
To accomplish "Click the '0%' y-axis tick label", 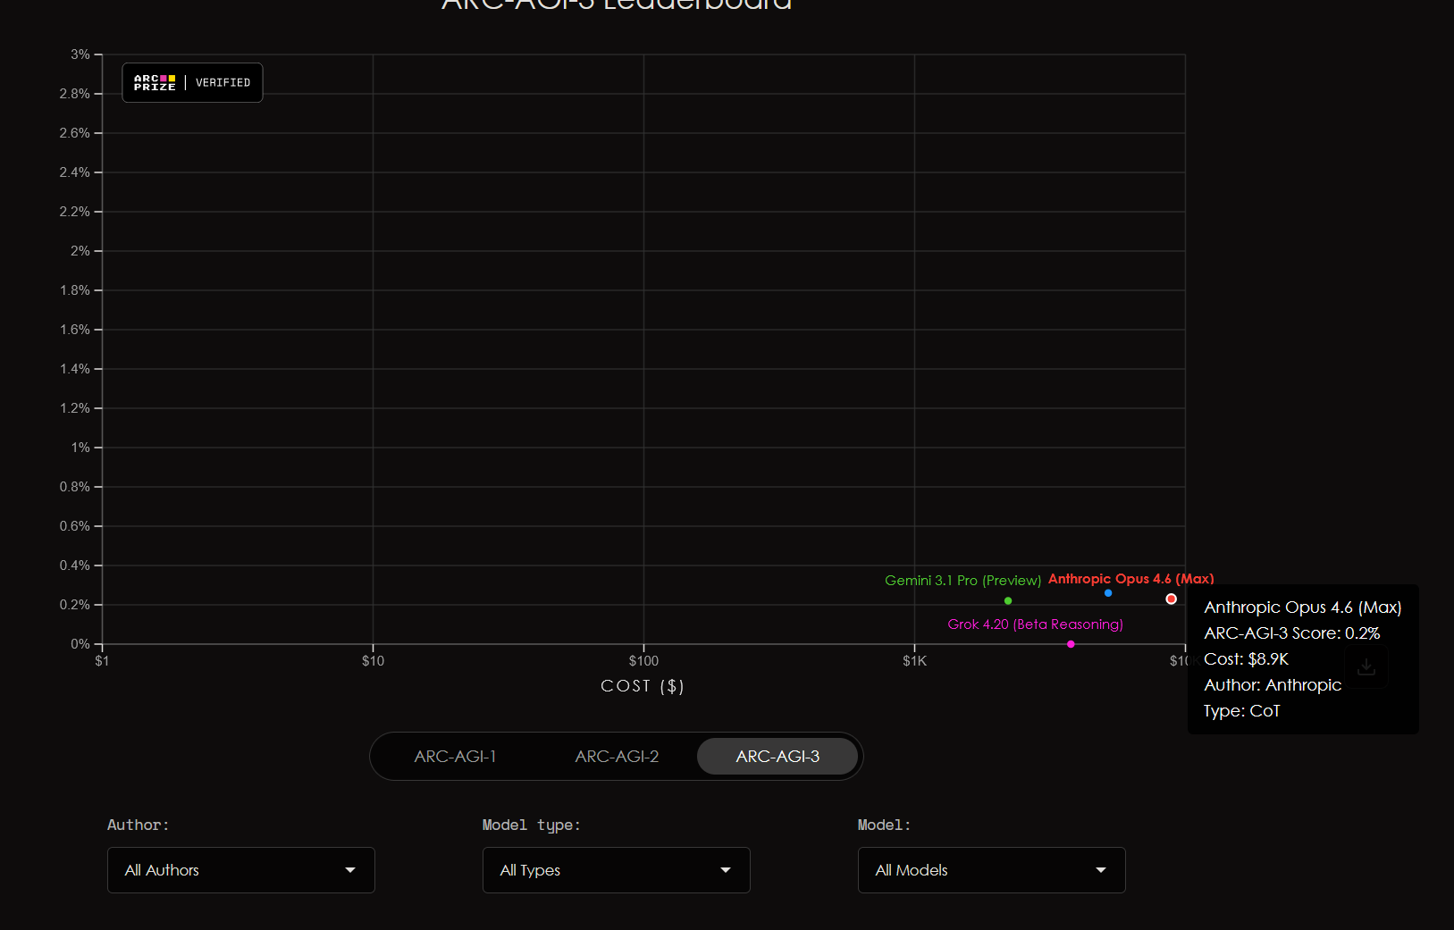I will [x=80, y=644].
